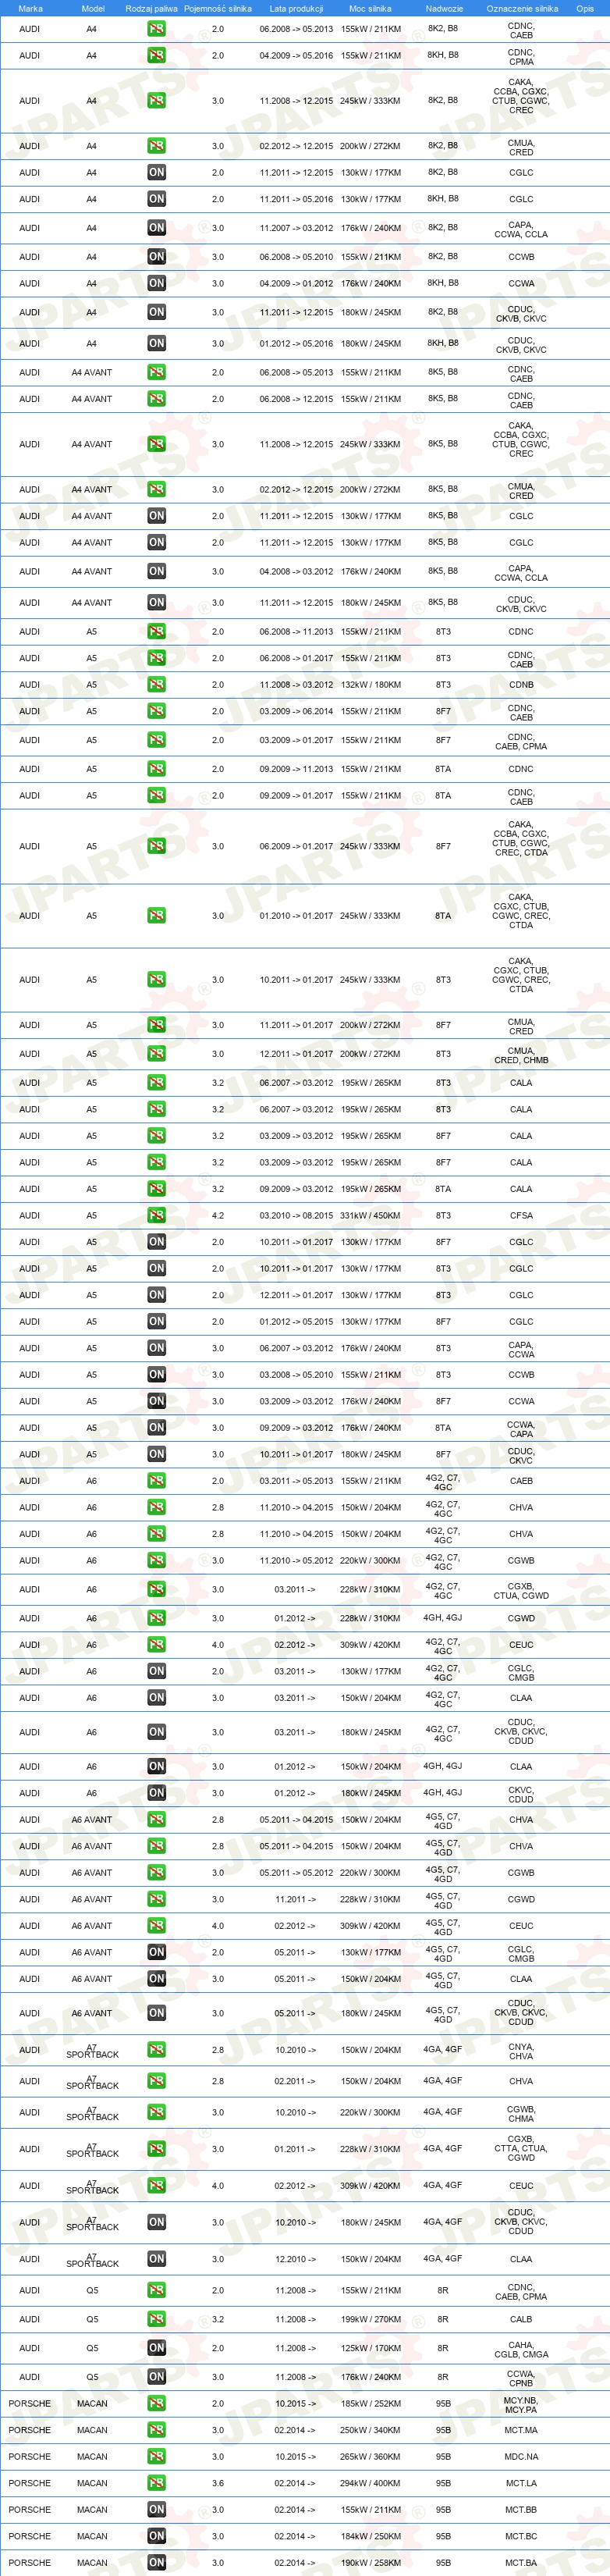This screenshot has height=2576, width=610.
Task: Click ON icon in A4 8KH CCWA row
Action: pos(157,284)
